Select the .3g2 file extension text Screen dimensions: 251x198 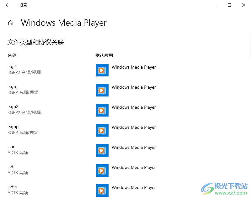click(x=12, y=67)
